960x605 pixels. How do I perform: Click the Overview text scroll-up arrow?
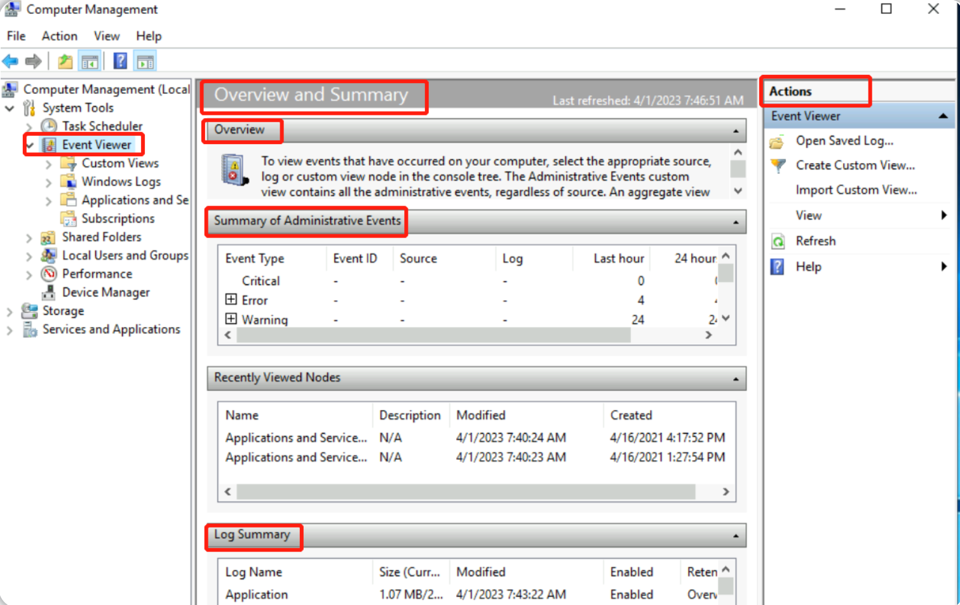[x=738, y=152]
